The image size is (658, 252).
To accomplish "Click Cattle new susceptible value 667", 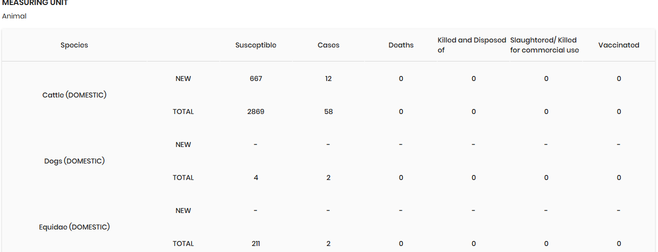I will 256,78.
